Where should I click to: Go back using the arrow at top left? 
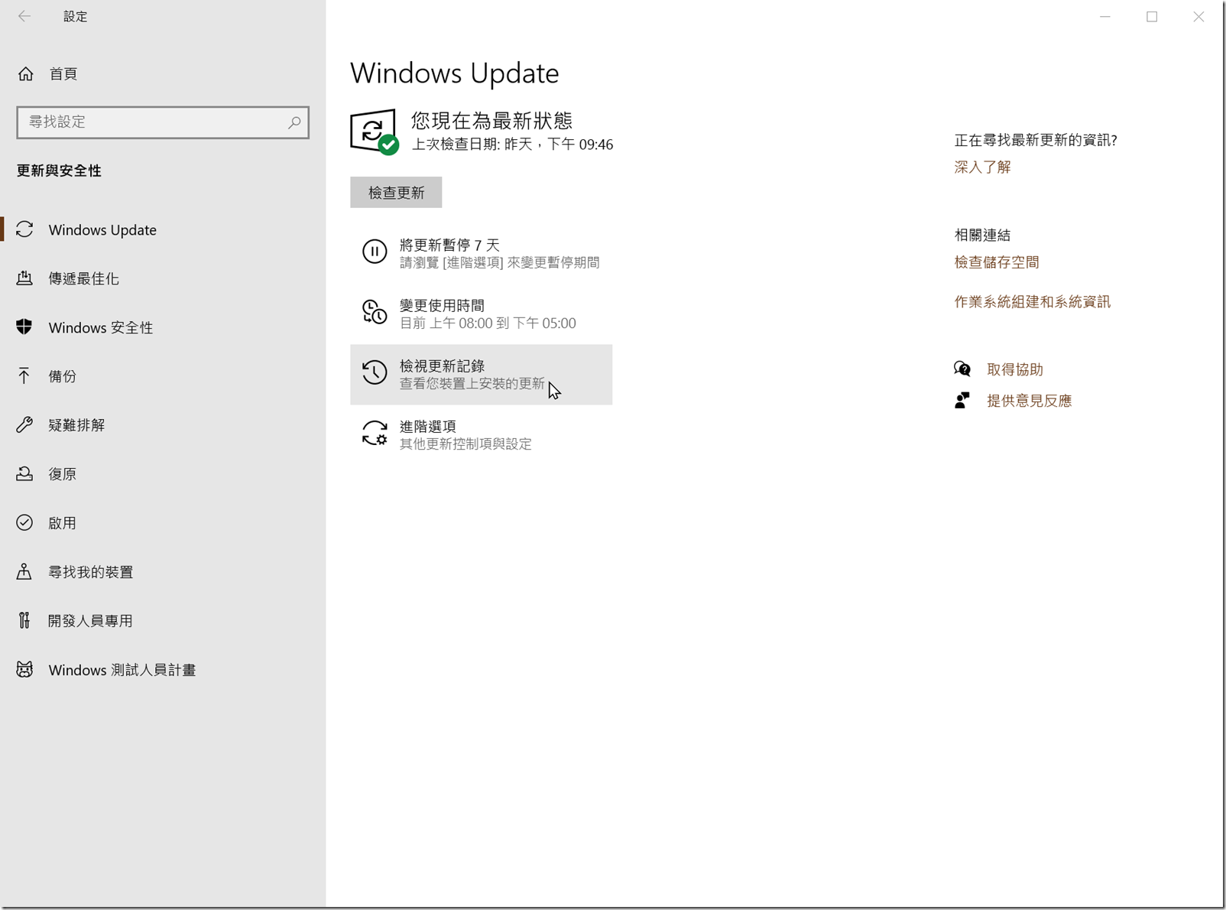point(24,16)
